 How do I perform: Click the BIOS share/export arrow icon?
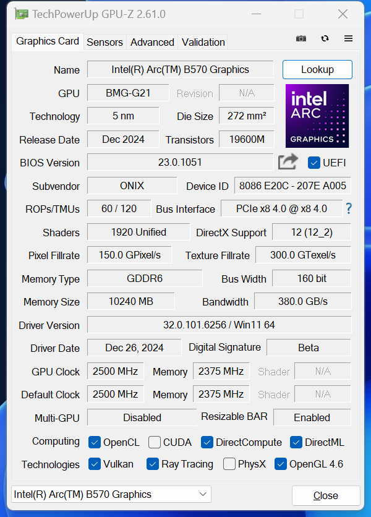tap(288, 162)
